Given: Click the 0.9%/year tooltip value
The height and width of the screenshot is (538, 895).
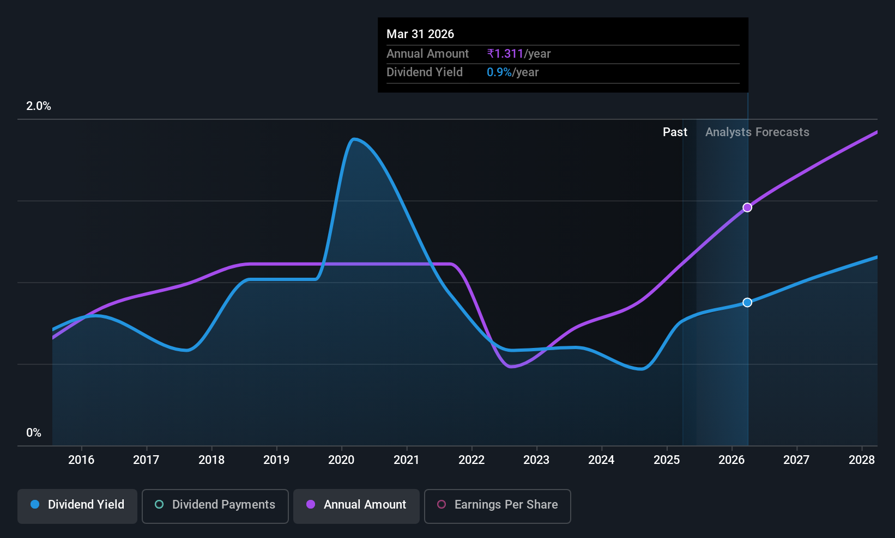Looking at the screenshot, I should (x=512, y=72).
